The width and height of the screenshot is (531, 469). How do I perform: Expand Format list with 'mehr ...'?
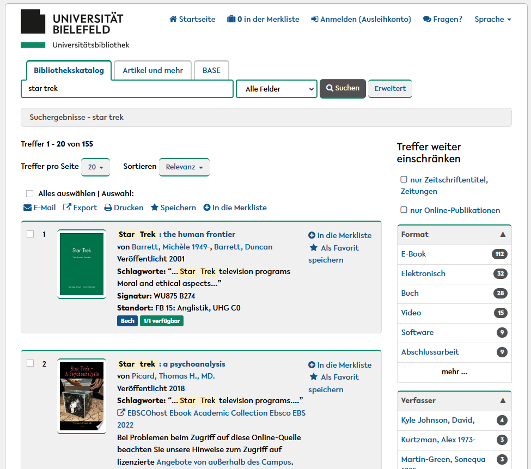click(x=454, y=372)
